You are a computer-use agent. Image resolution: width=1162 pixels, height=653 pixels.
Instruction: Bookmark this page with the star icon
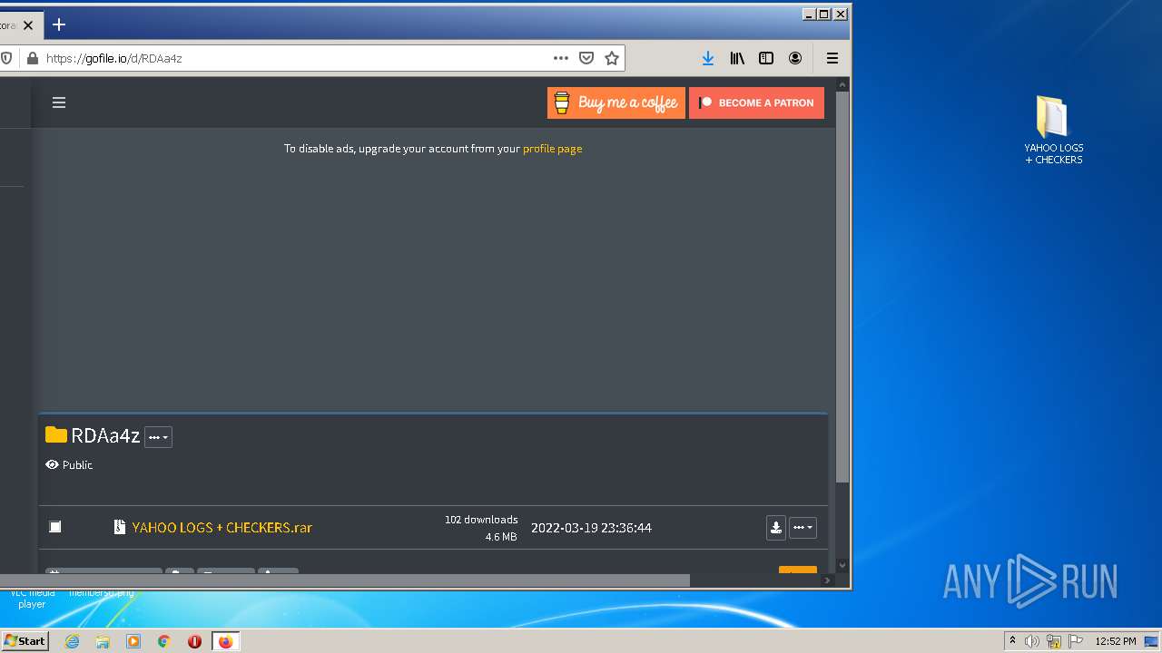pyautogui.click(x=612, y=58)
